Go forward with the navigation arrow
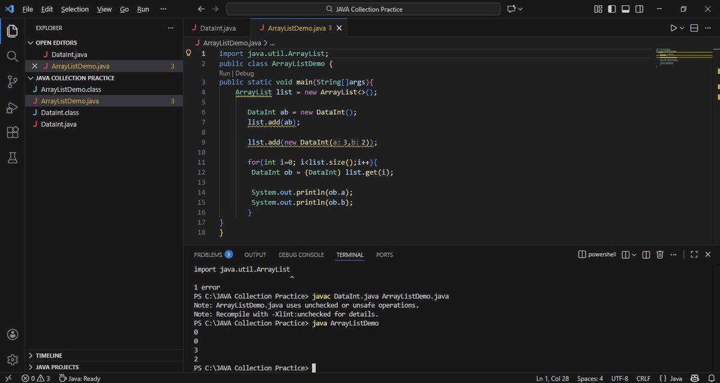 pos(215,9)
